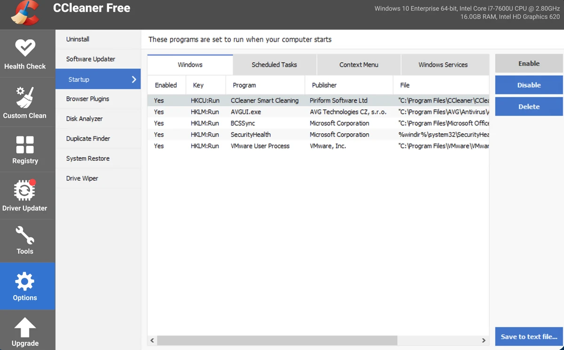Click Piriform Software Ltd publisher cell

point(338,100)
